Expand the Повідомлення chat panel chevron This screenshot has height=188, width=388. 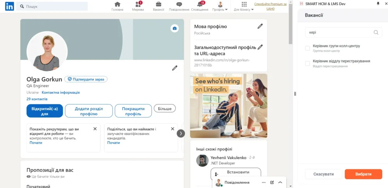(x=280, y=182)
